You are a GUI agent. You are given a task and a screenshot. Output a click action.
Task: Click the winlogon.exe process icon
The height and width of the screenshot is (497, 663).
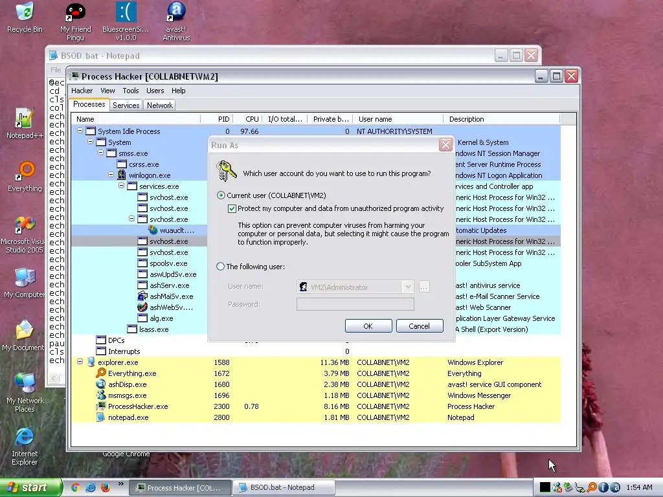tap(122, 175)
